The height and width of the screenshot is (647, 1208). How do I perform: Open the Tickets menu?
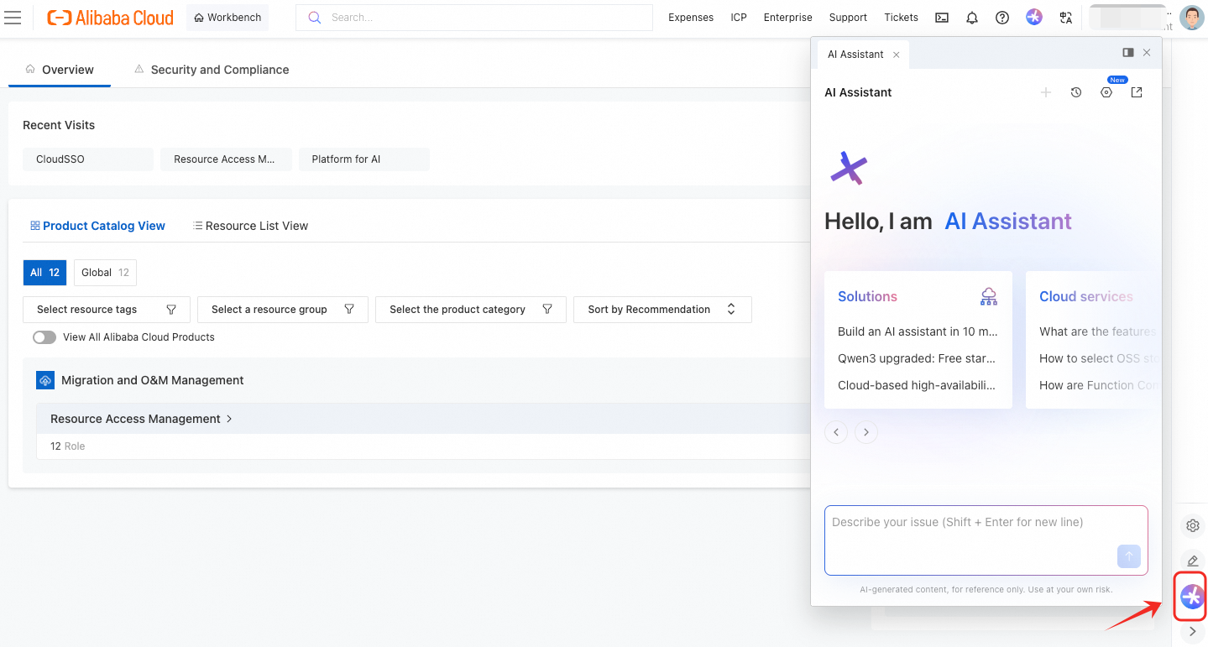902,18
